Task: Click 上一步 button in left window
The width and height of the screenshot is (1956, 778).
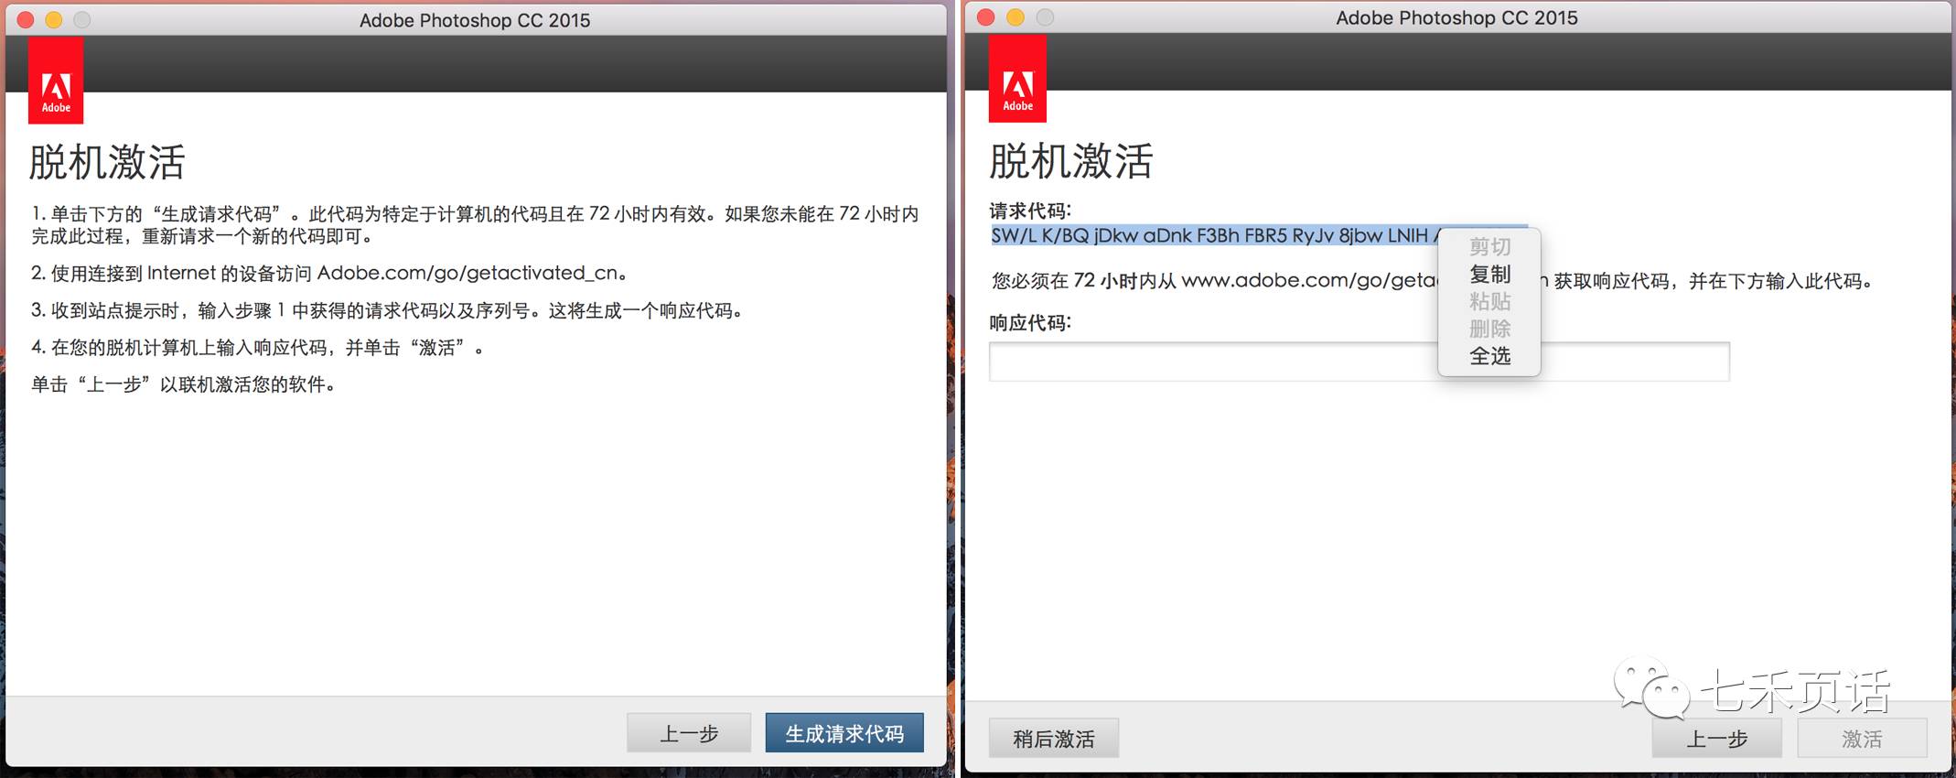Action: pyautogui.click(x=689, y=733)
